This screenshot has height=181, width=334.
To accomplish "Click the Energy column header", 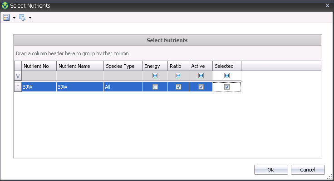I will click(155, 66).
